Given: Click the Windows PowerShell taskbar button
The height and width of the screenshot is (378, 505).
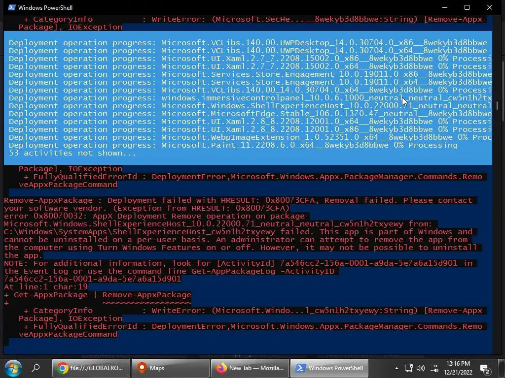Looking at the screenshot, I should coord(329,368).
